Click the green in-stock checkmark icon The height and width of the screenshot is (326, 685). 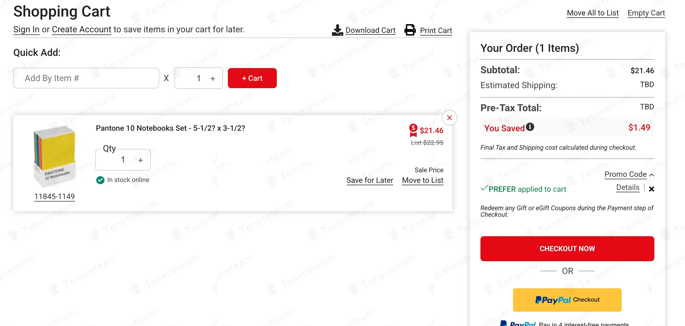coord(100,180)
